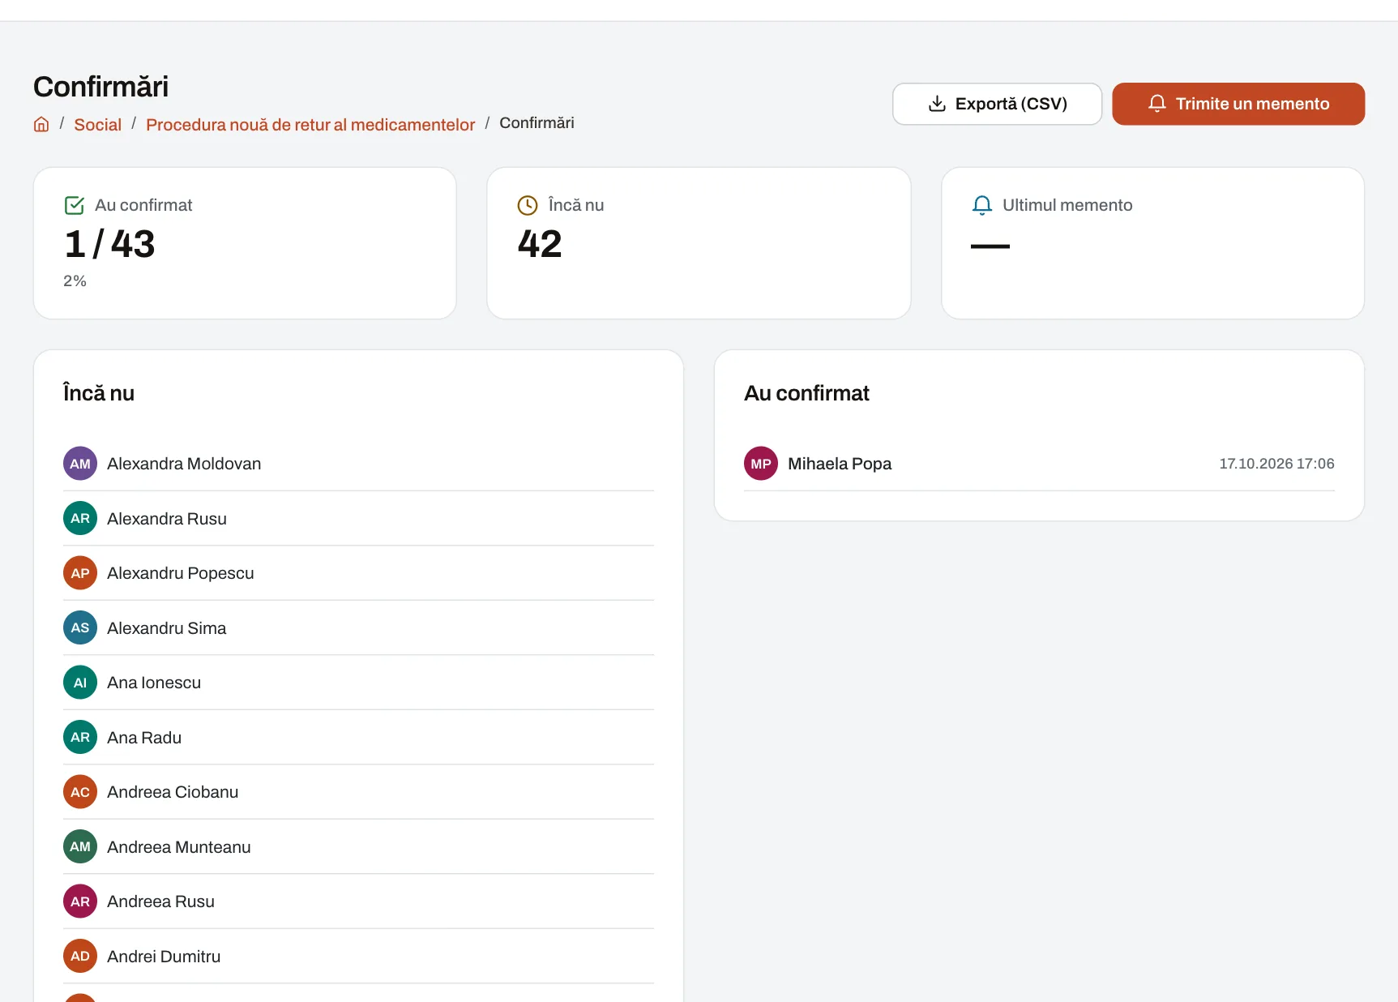Viewport: 1398px width, 1002px height.
Task: Click the 'Încă nu' list heading
Action: (x=99, y=393)
